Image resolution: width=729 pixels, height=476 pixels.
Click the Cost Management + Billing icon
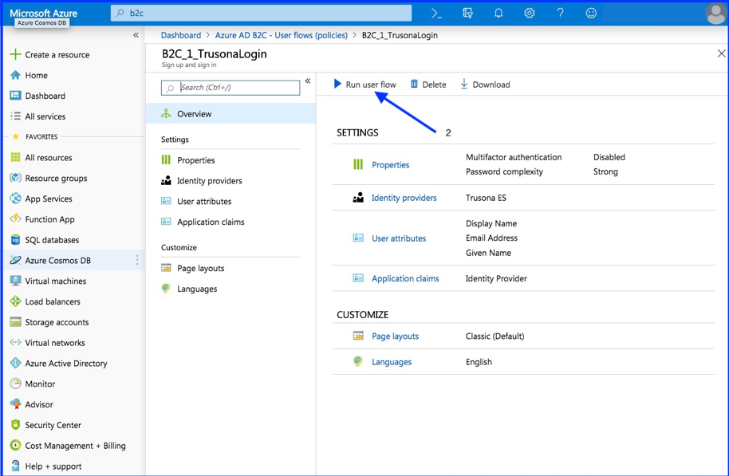pos(15,446)
